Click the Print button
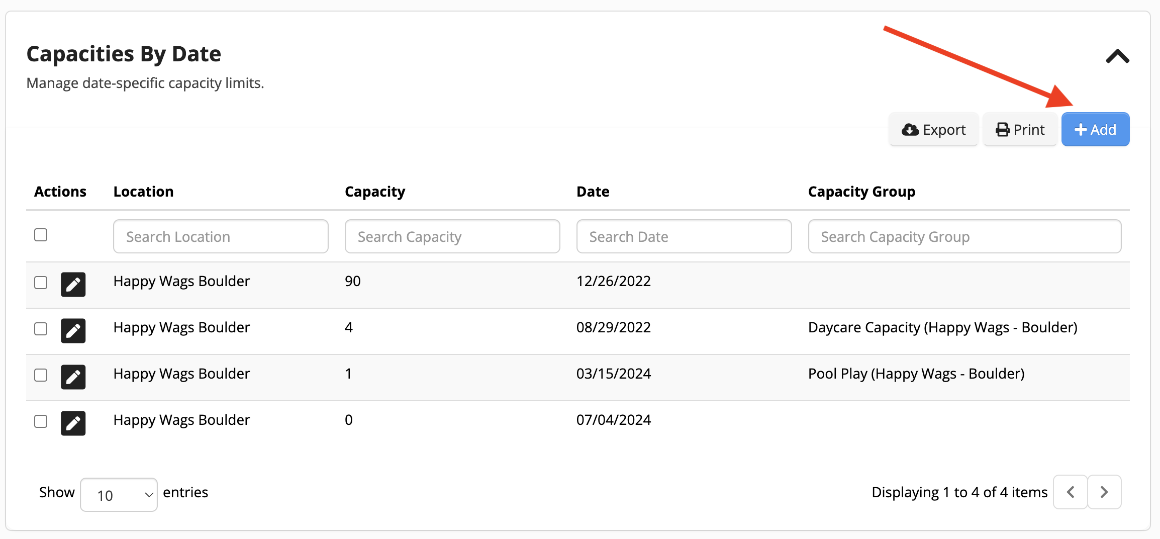This screenshot has height=539, width=1160. pos(1020,130)
